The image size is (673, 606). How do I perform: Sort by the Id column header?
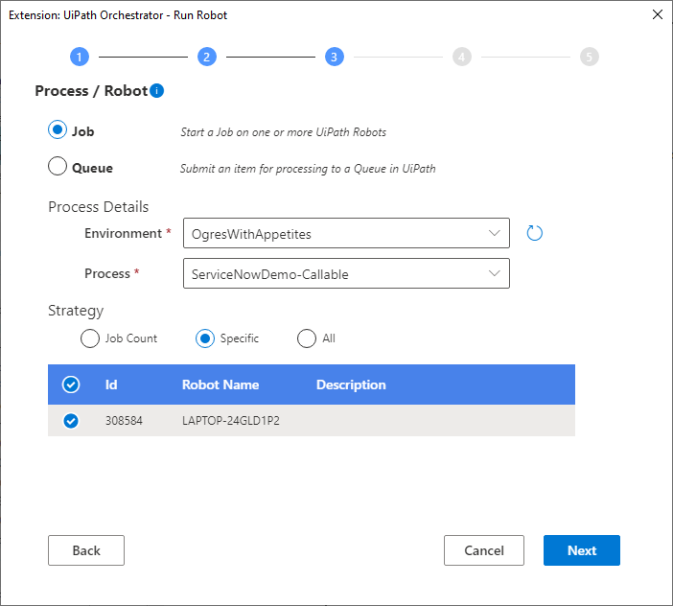pyautogui.click(x=111, y=385)
